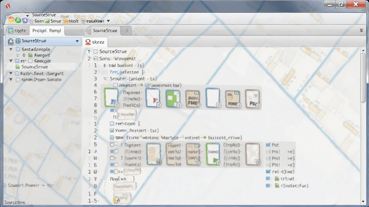Click the orange icon beside 'ebolt'
The image size is (369, 207).
click(x=66, y=21)
